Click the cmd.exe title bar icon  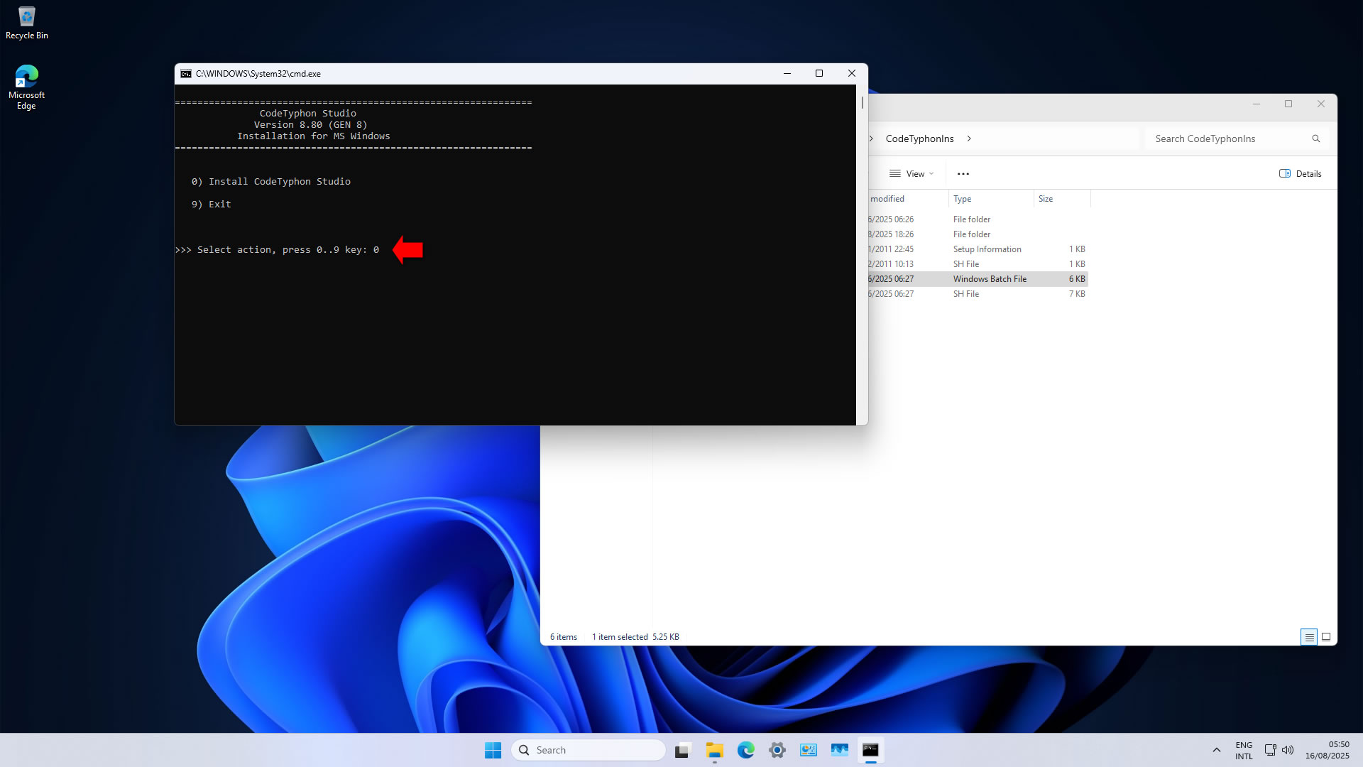(186, 73)
